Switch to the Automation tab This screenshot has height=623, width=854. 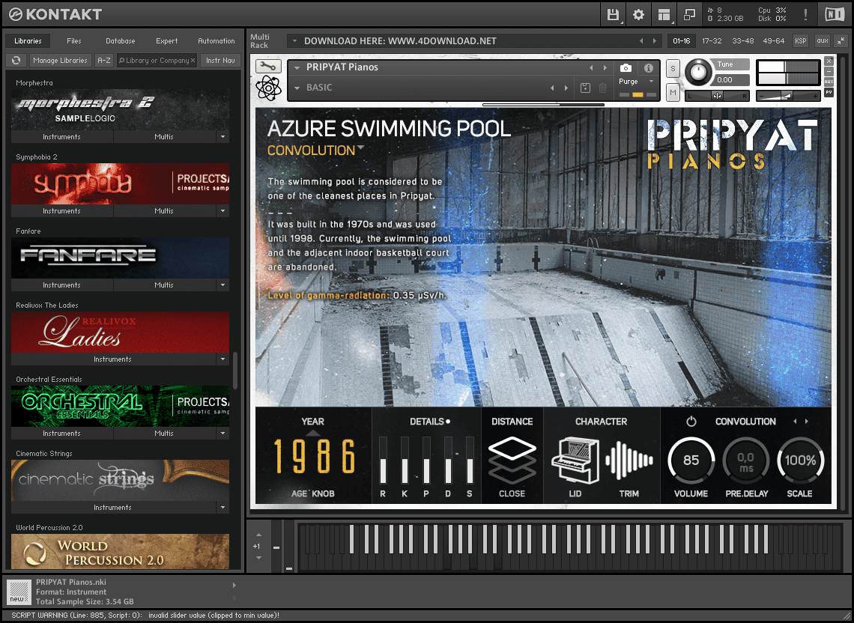click(x=216, y=41)
